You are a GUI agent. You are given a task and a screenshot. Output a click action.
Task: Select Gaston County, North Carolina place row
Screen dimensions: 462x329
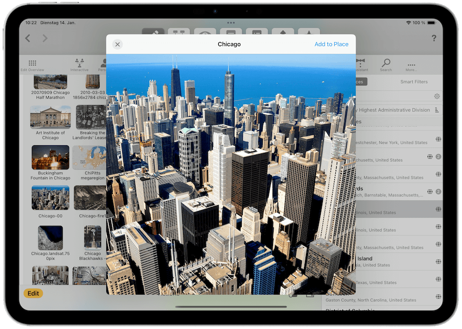[382, 297]
